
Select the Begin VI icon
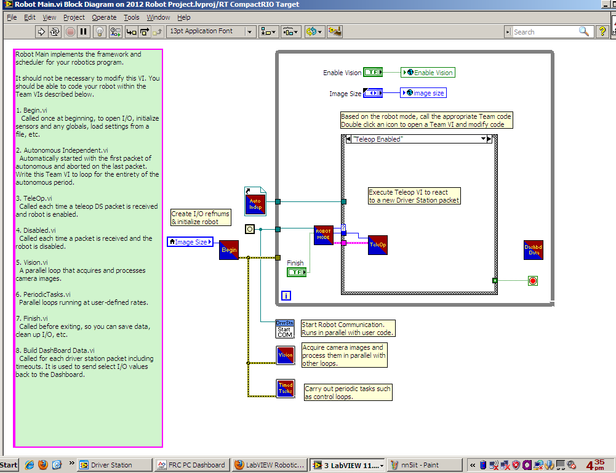229,249
